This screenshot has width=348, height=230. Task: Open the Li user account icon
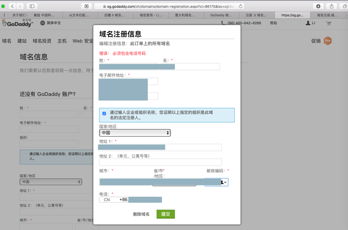pyautogui.click(x=308, y=23)
